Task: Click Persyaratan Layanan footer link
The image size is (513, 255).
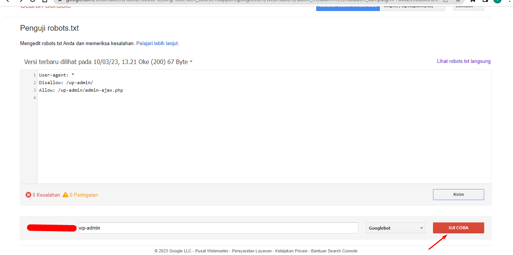Action: tap(252, 251)
